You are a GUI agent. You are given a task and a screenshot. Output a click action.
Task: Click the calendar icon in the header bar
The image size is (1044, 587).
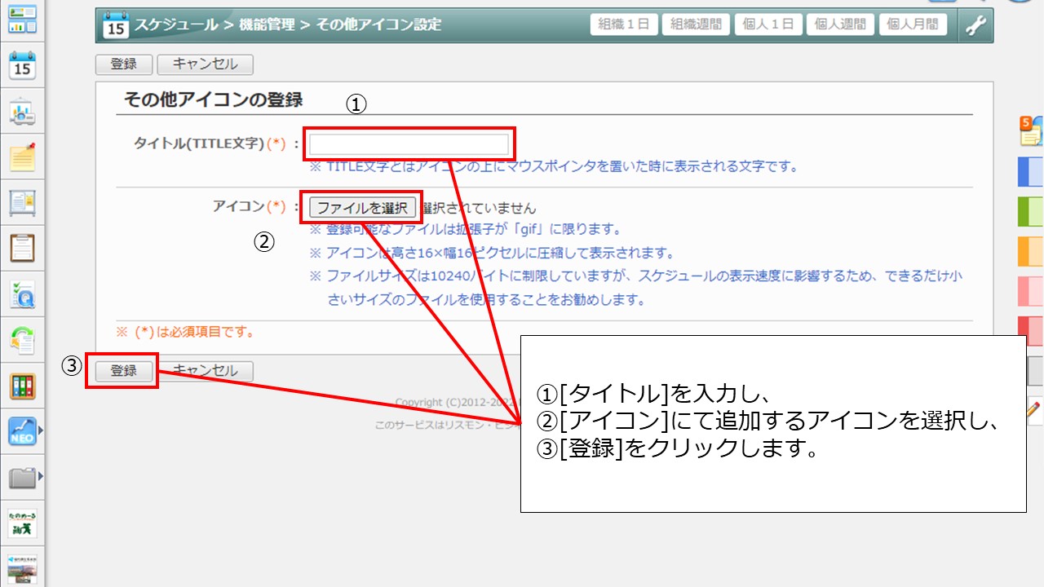(x=116, y=24)
